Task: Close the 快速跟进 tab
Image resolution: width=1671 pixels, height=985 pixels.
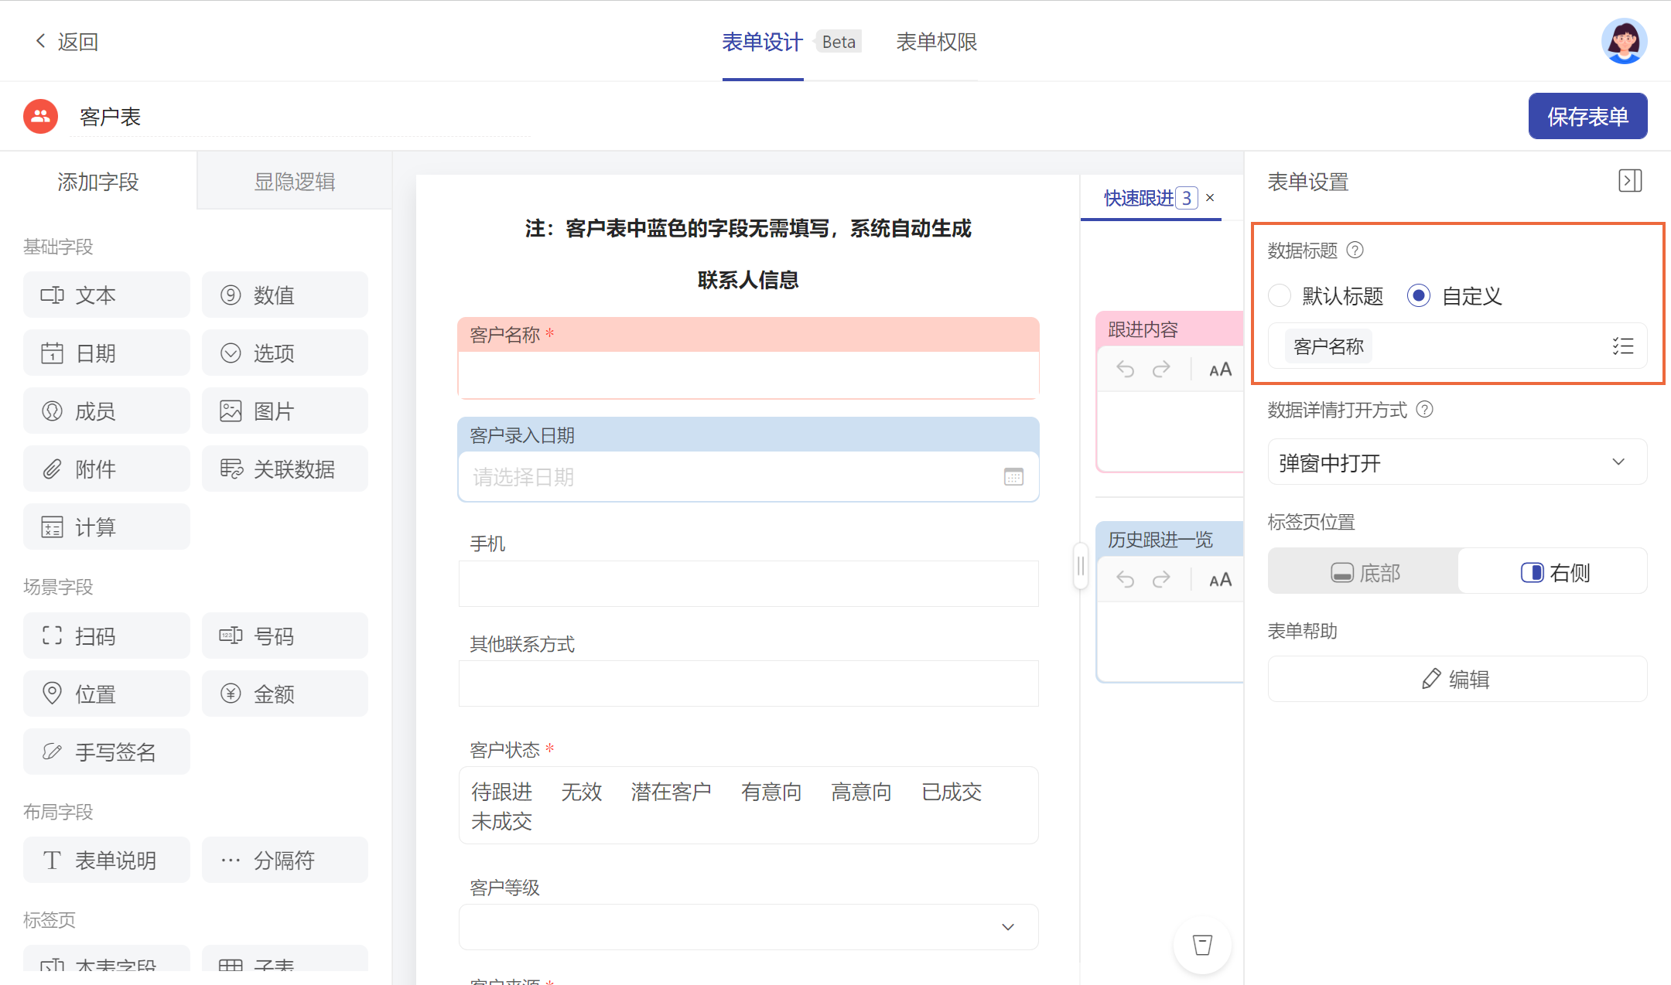Action: [1210, 198]
